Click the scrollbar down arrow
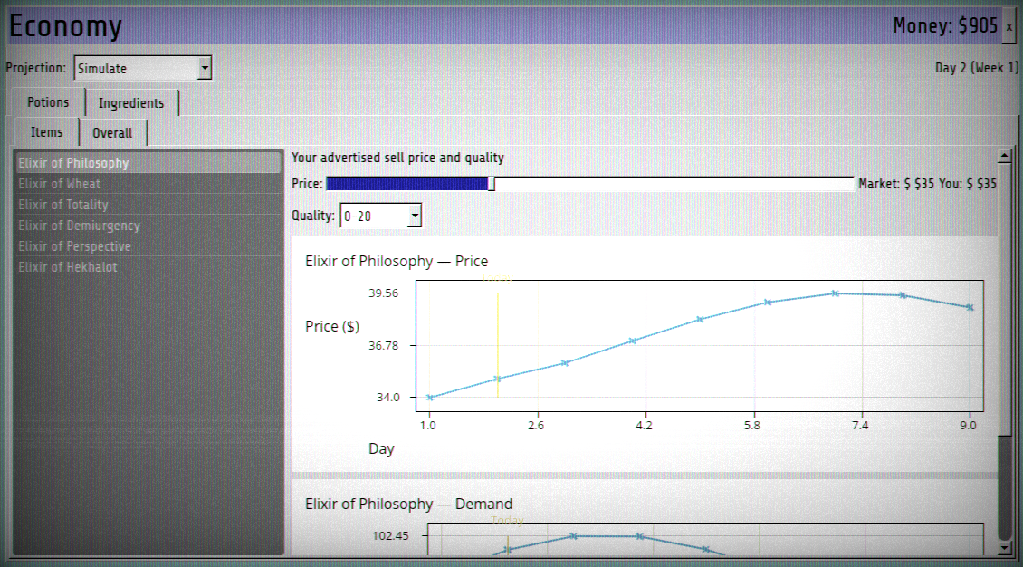 1005,548
